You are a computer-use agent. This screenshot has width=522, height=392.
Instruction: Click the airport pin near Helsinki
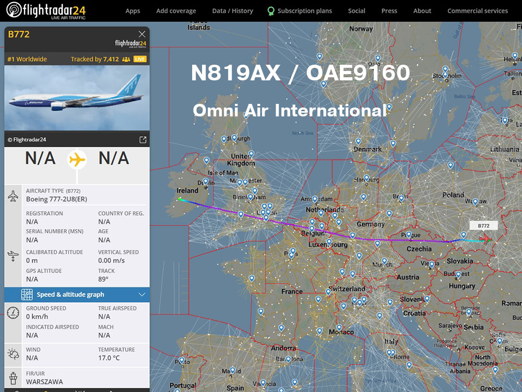[x=515, y=55]
